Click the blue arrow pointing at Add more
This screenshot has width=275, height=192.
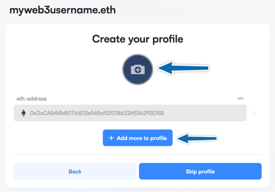197,138
